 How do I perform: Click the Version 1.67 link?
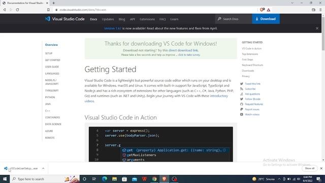click(113, 28)
